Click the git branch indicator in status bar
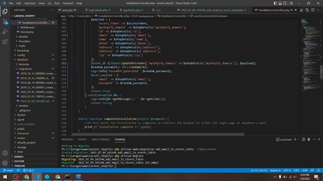This screenshot has width=323, height=181. 9,170
